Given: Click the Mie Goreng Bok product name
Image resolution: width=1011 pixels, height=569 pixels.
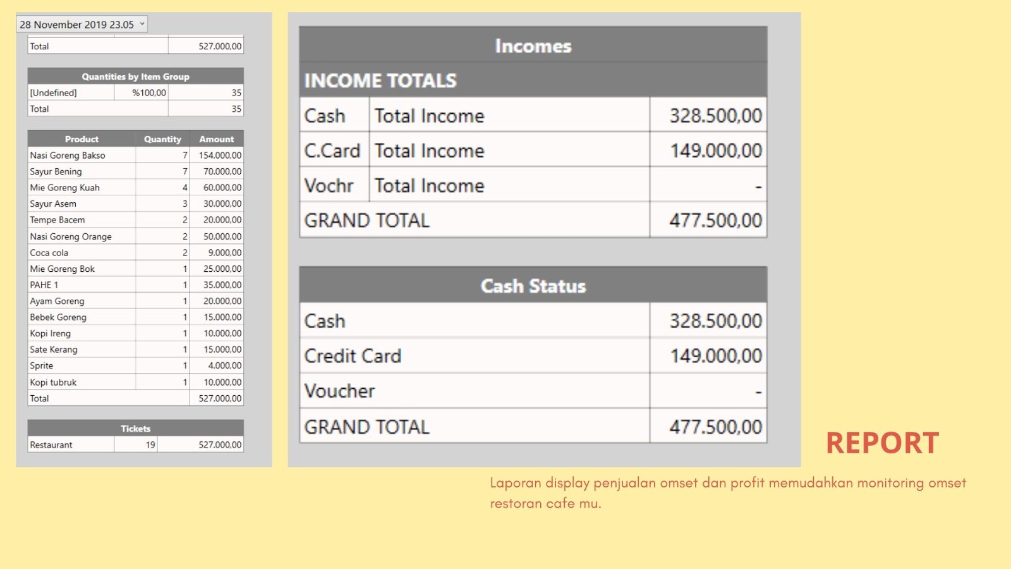Looking at the screenshot, I should click(x=62, y=269).
